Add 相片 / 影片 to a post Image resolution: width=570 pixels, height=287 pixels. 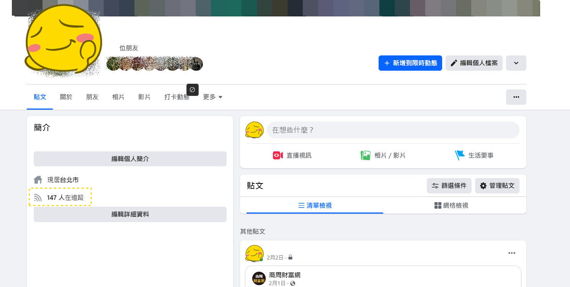(x=383, y=156)
